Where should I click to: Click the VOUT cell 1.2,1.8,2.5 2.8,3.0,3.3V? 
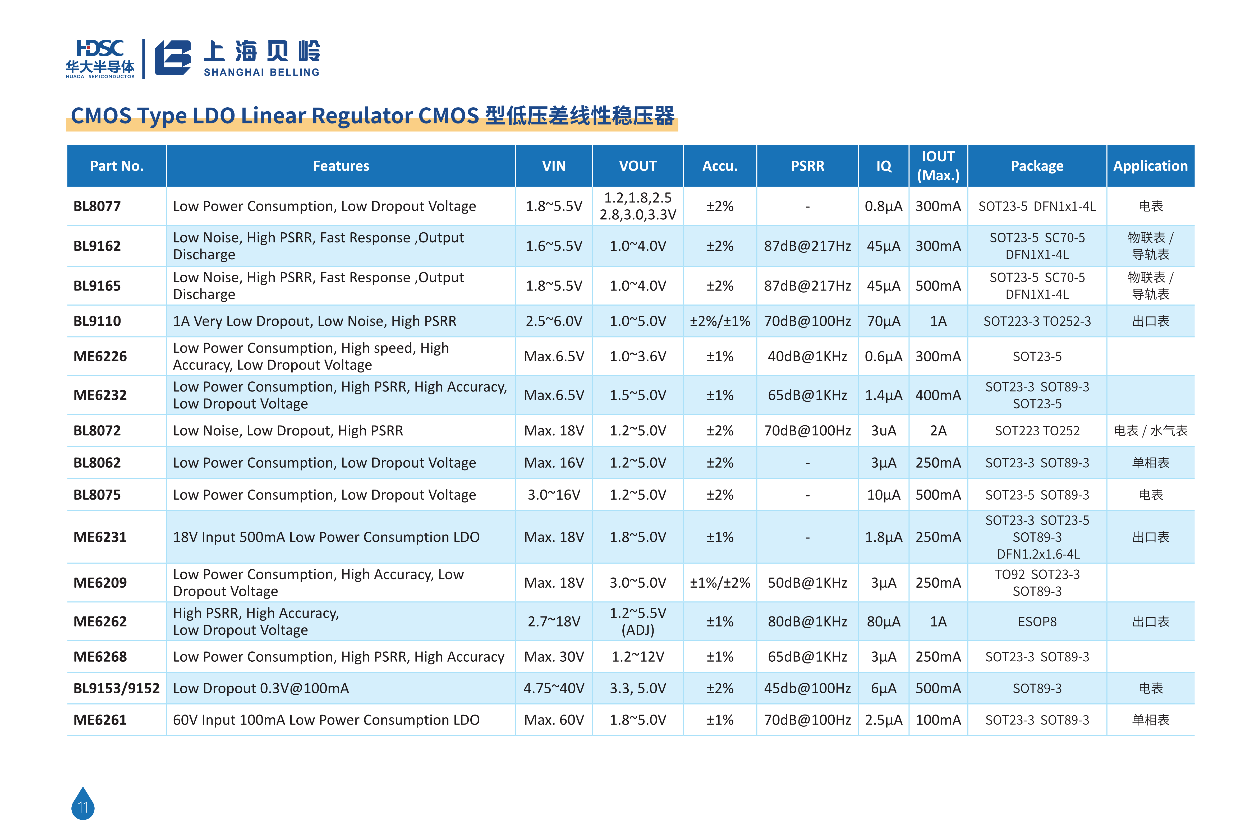click(638, 206)
